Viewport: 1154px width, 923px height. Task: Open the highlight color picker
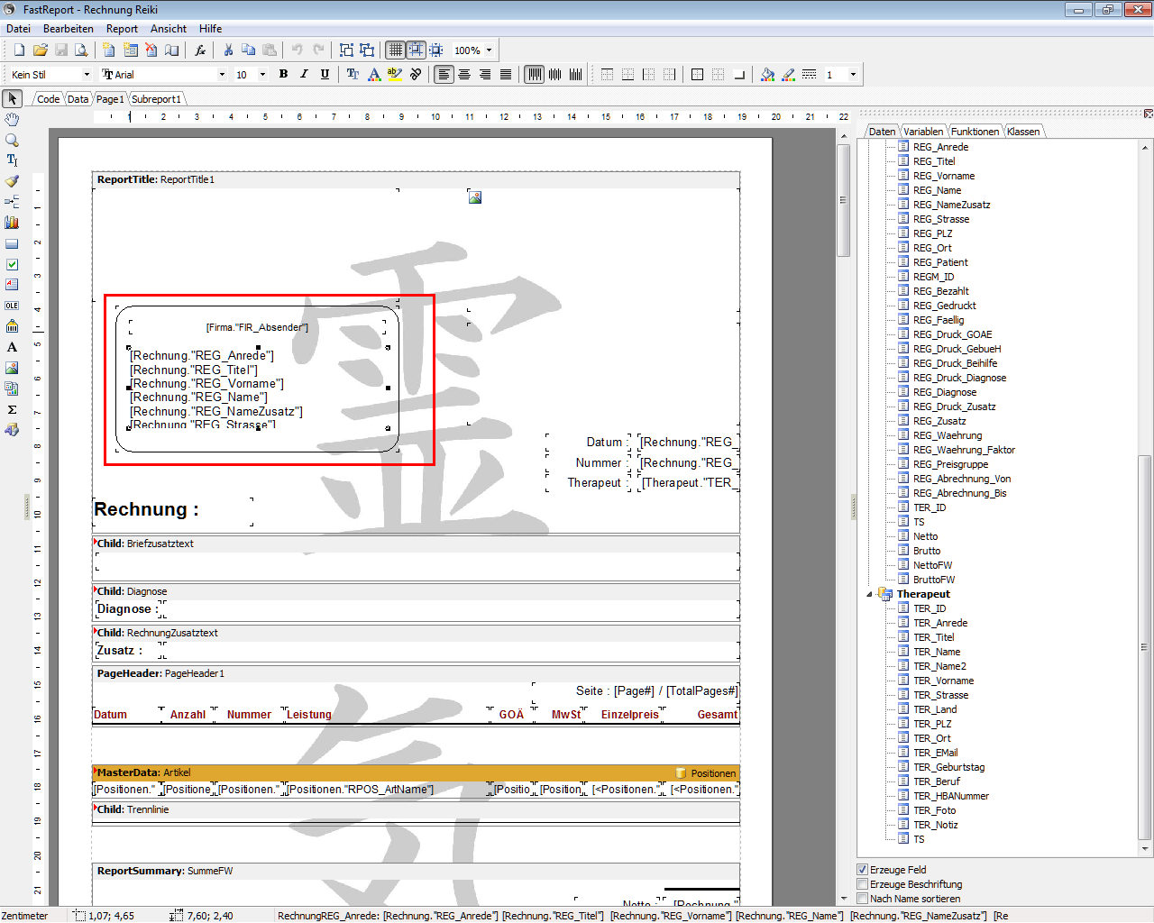pyautogui.click(x=394, y=75)
